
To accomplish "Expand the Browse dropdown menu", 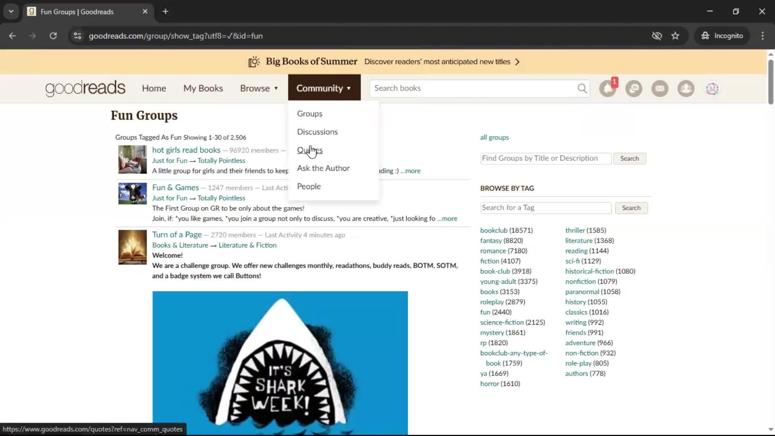I will [x=259, y=88].
